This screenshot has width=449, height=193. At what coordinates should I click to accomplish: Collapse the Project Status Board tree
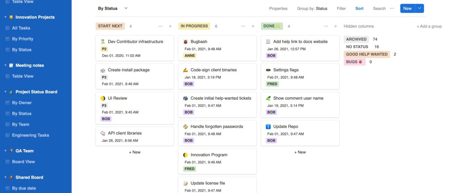click(6, 92)
